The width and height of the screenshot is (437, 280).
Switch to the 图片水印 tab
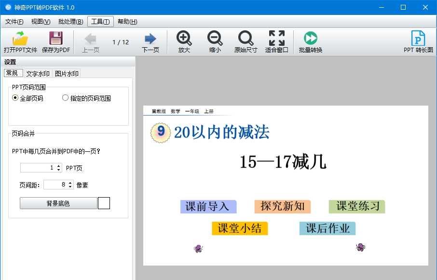click(x=66, y=73)
